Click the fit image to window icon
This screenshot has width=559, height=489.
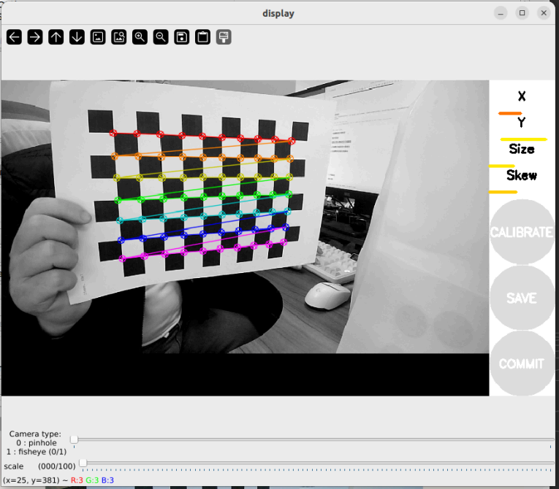click(x=118, y=37)
